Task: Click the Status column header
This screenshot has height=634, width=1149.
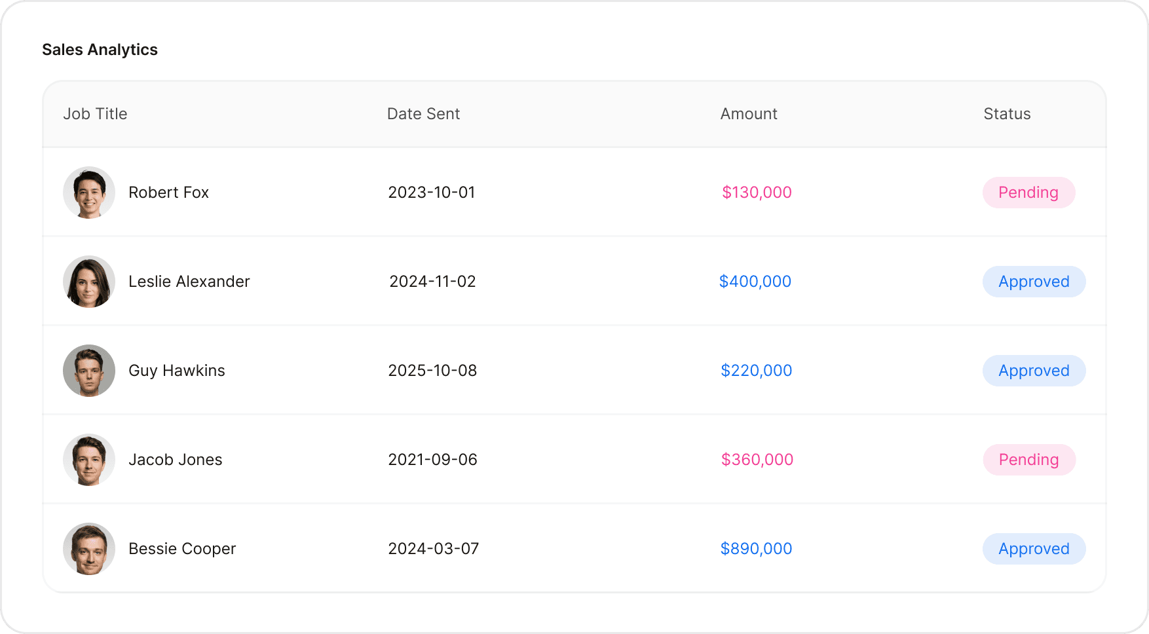Action: click(1007, 114)
